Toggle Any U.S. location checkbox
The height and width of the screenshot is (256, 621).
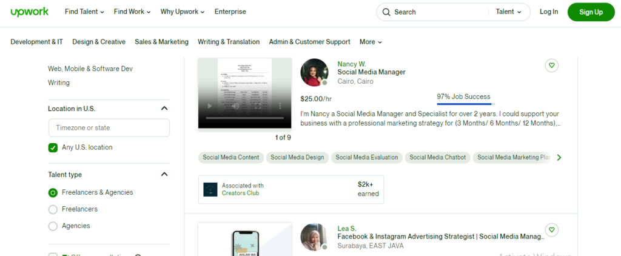[53, 147]
